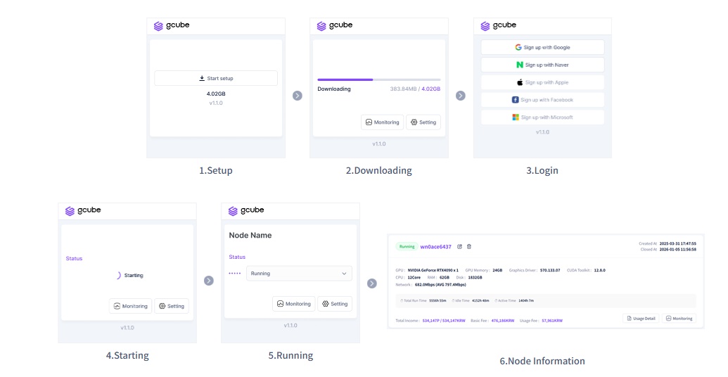Click the Graphics Driver value 570.133.07
The width and height of the screenshot is (728, 377).
[550, 270]
